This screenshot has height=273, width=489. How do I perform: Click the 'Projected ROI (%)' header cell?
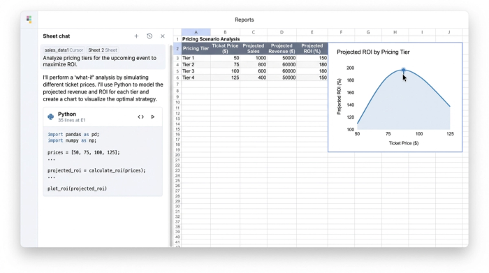[312, 49]
